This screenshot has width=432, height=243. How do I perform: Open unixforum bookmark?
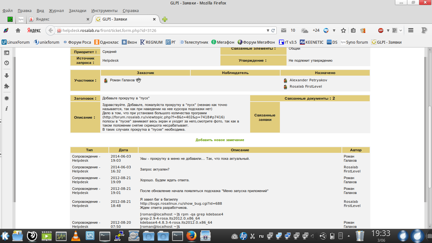[x=47, y=42]
